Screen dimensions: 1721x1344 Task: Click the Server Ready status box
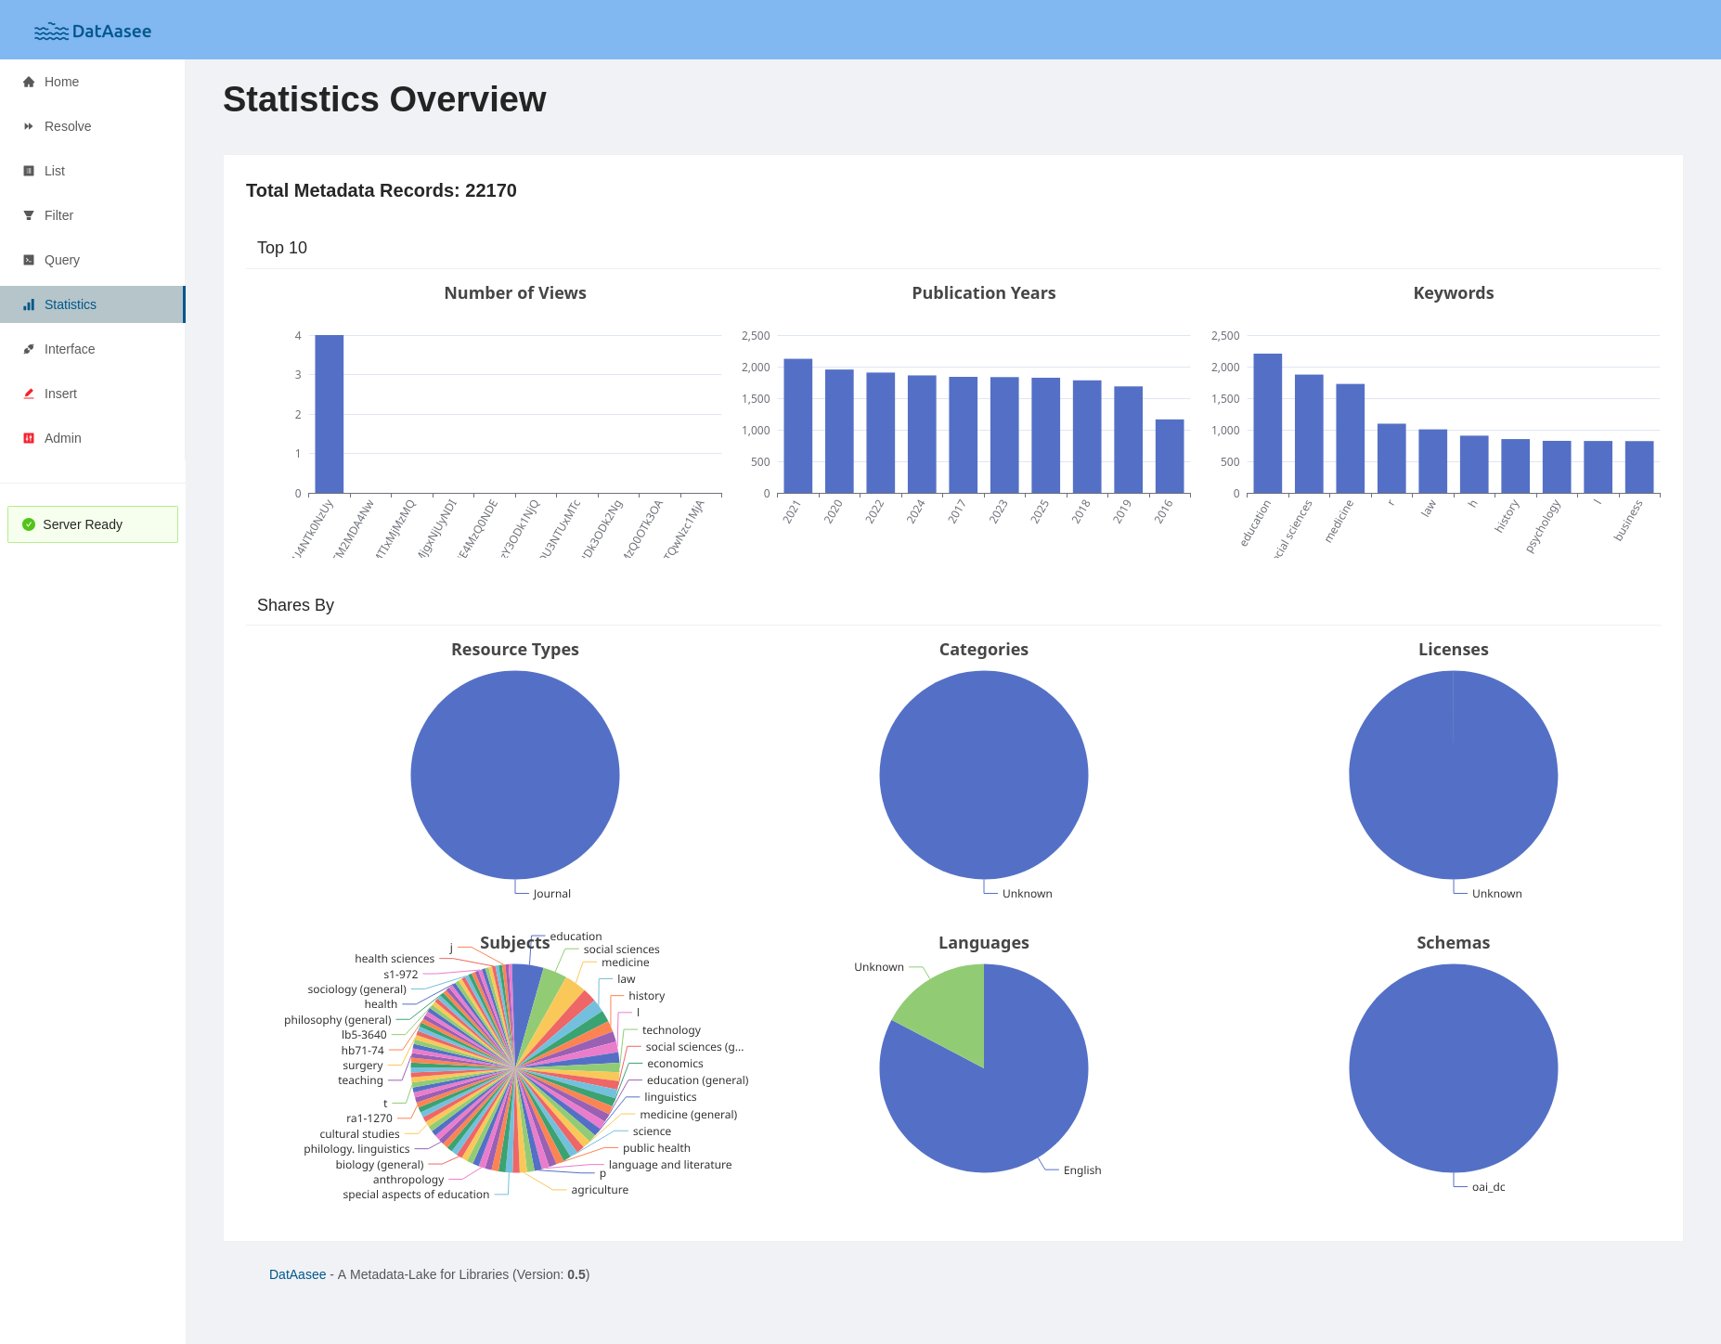pos(92,524)
